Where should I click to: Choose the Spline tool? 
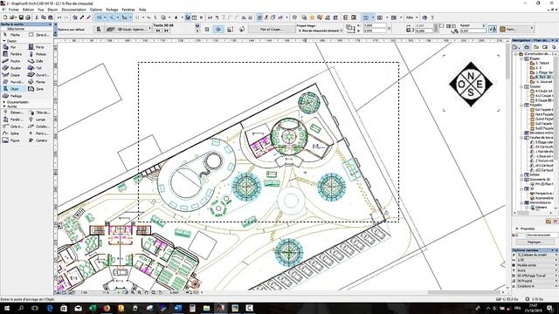(x=11, y=133)
